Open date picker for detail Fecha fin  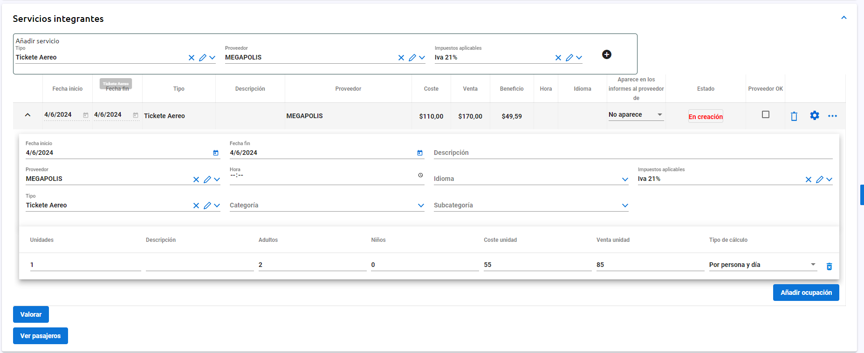[x=420, y=153]
